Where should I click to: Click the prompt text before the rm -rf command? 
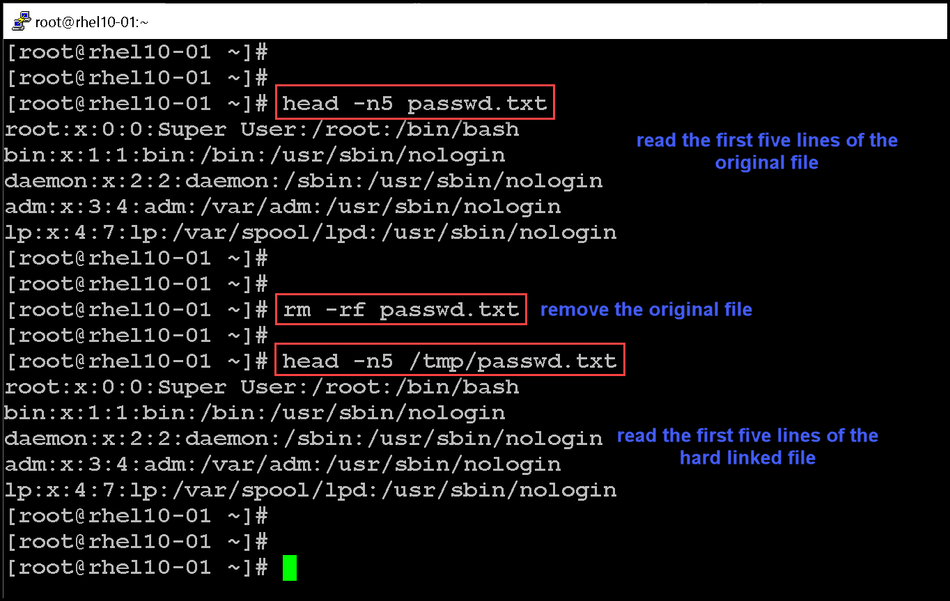pyautogui.click(x=137, y=309)
